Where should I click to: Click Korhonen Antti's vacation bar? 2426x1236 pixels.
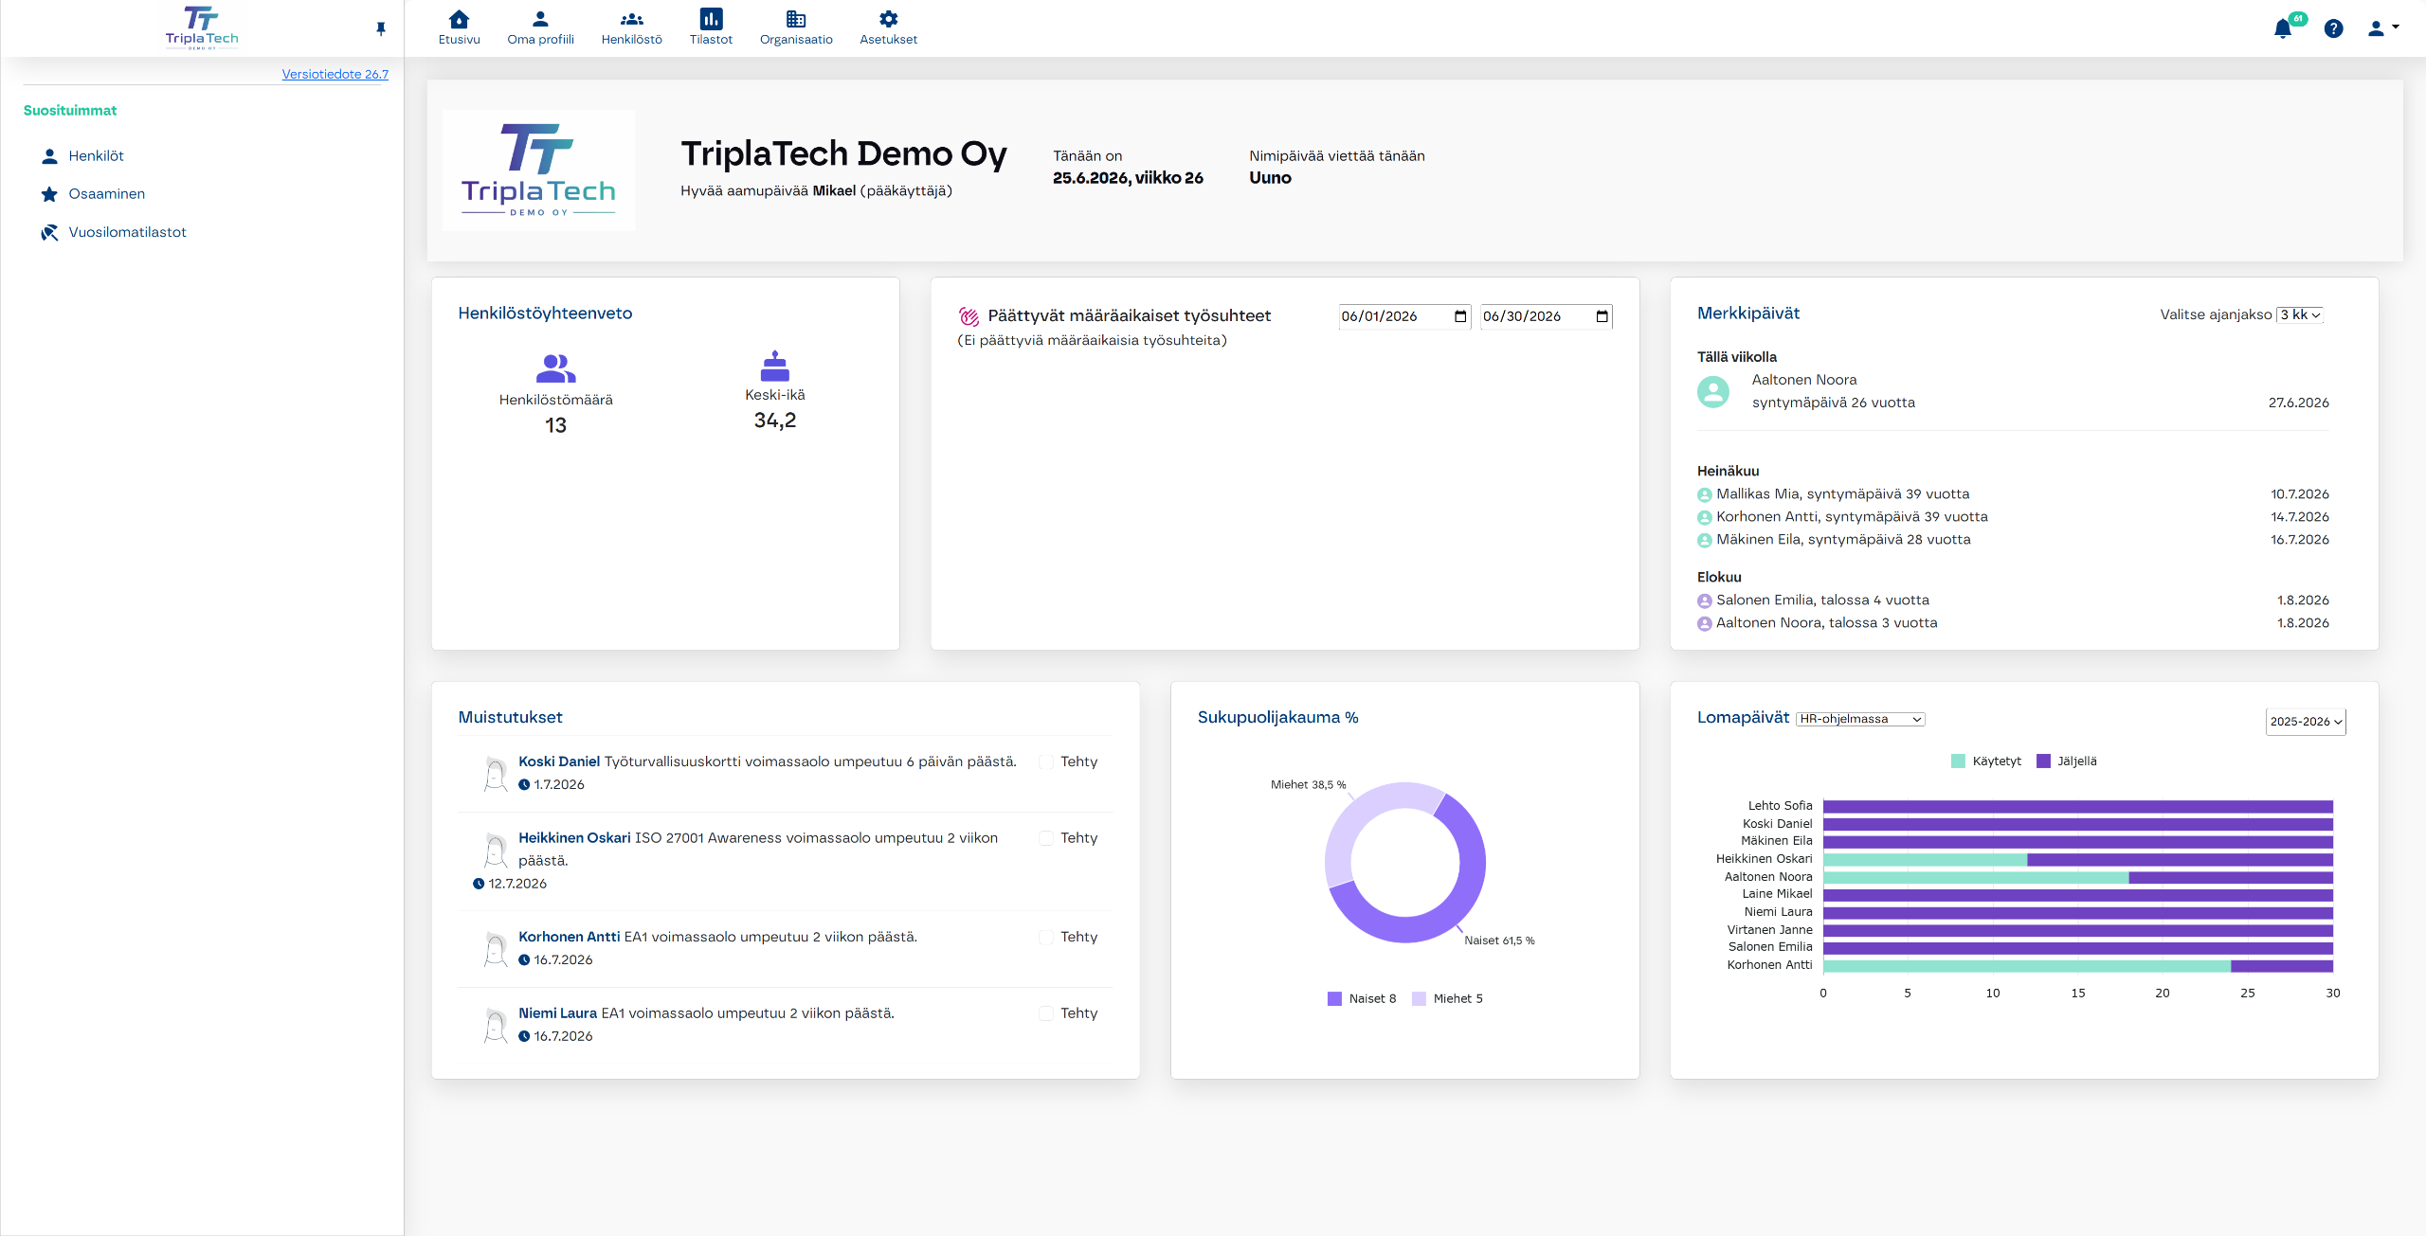click(2077, 966)
